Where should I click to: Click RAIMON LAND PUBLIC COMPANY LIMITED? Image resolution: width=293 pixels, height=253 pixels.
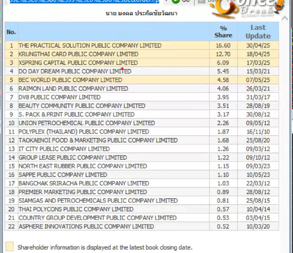coord(73,88)
